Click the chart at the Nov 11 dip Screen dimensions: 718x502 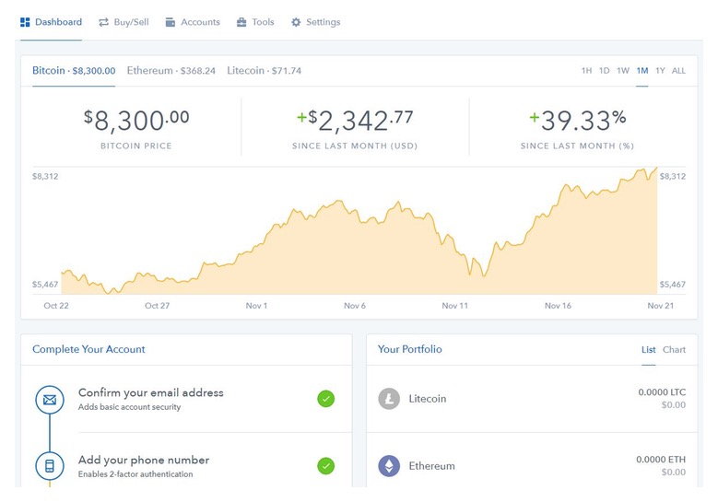coord(483,276)
